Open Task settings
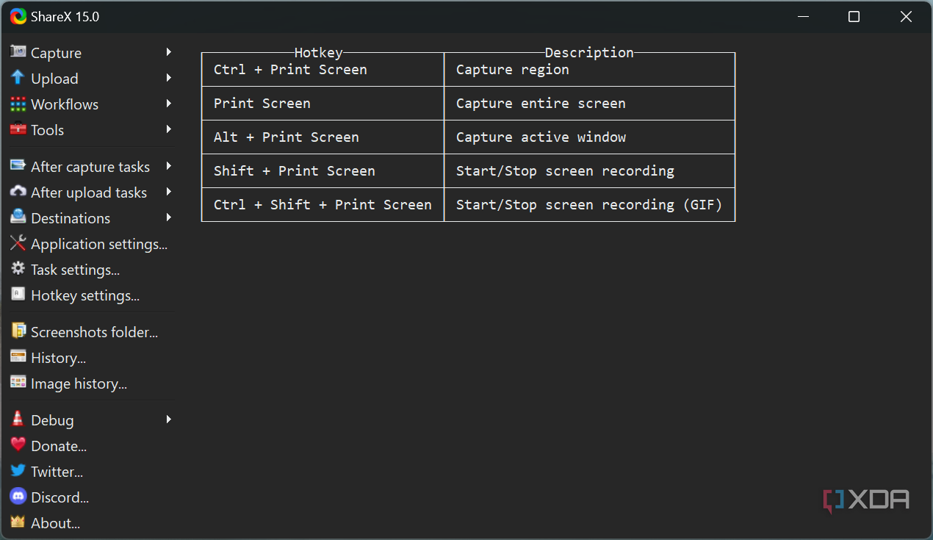Image resolution: width=933 pixels, height=540 pixels. (x=75, y=270)
